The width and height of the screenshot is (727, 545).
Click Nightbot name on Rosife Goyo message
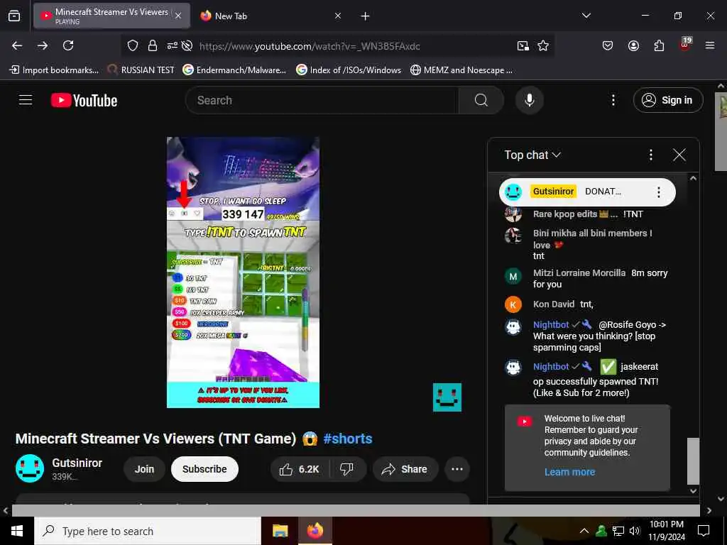pyautogui.click(x=551, y=324)
